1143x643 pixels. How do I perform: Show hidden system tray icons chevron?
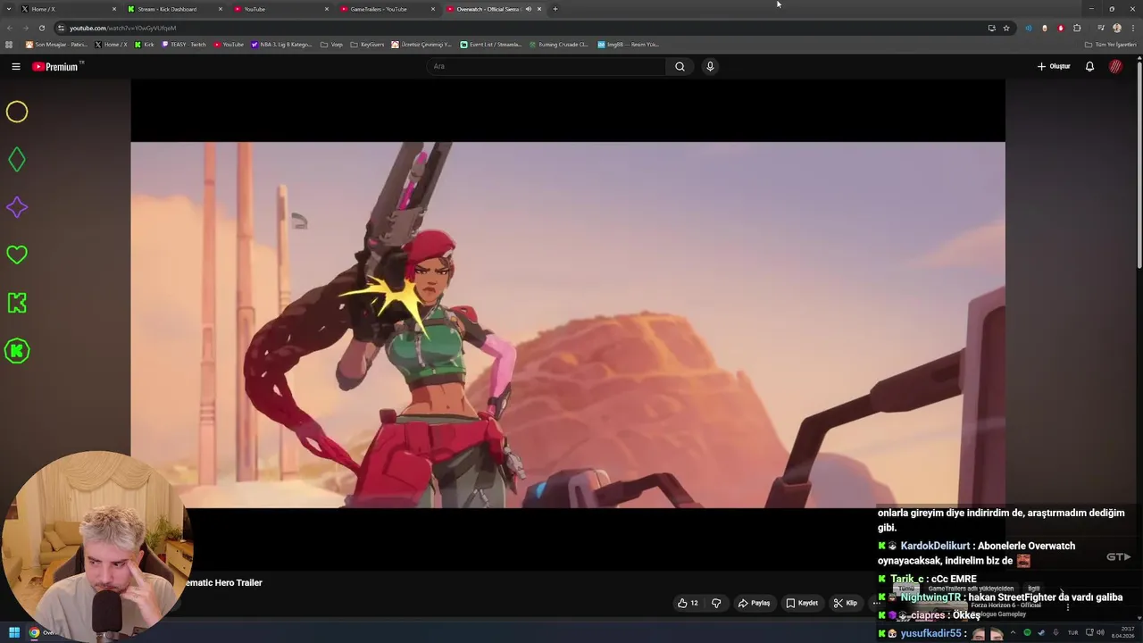click(x=1013, y=632)
